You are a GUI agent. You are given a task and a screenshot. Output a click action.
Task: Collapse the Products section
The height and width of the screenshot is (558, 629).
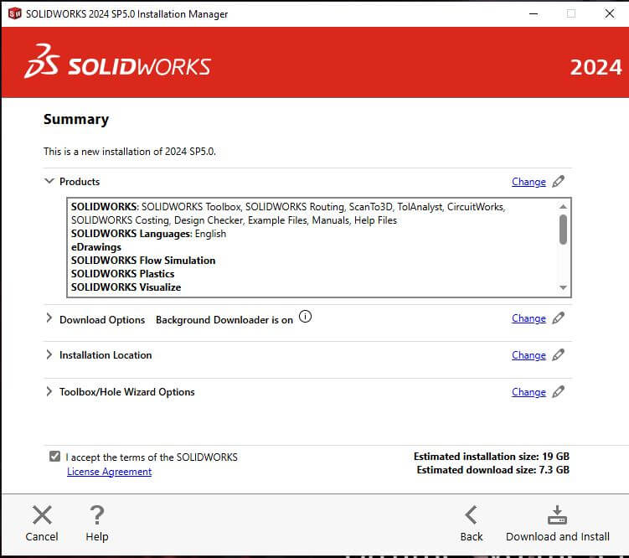49,181
